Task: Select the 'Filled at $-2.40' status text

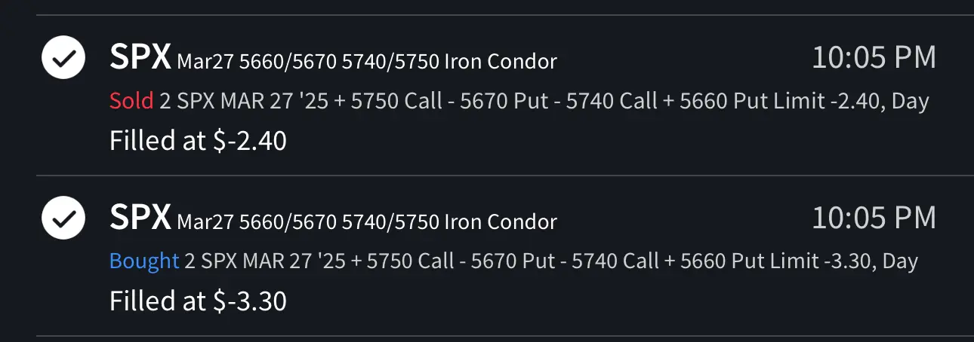Action: pos(198,141)
